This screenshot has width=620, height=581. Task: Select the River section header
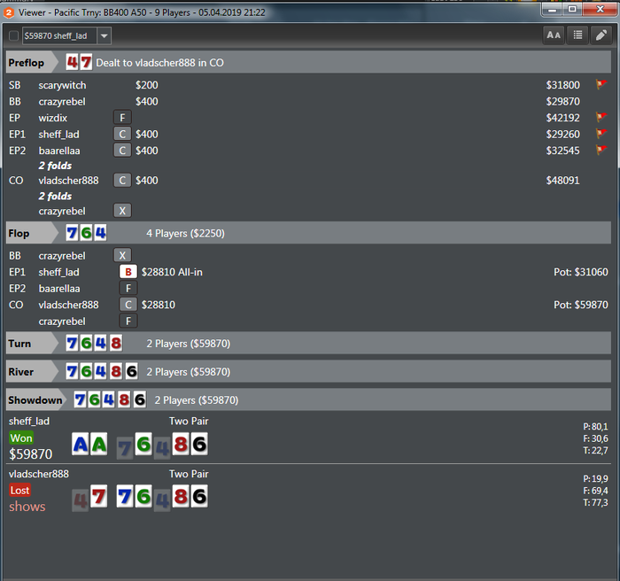point(308,371)
